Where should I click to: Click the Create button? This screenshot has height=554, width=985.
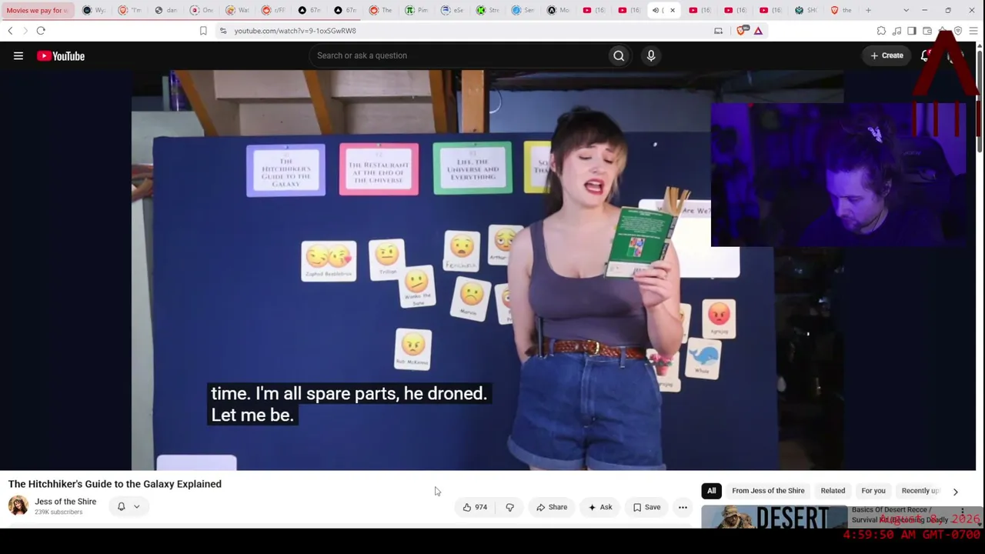coord(886,55)
